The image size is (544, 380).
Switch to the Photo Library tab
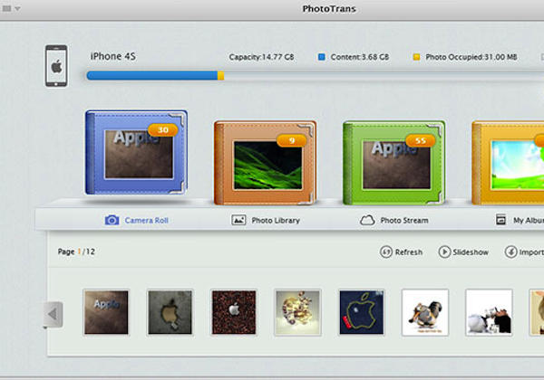(266, 220)
